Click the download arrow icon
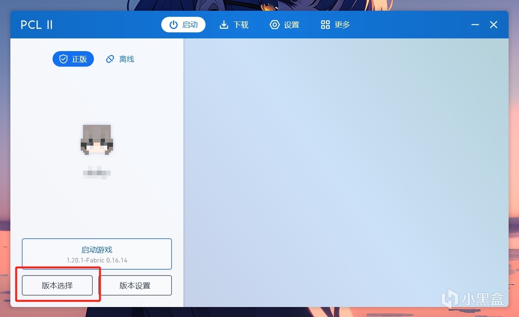Viewport: 519px width, 317px height. 224,25
